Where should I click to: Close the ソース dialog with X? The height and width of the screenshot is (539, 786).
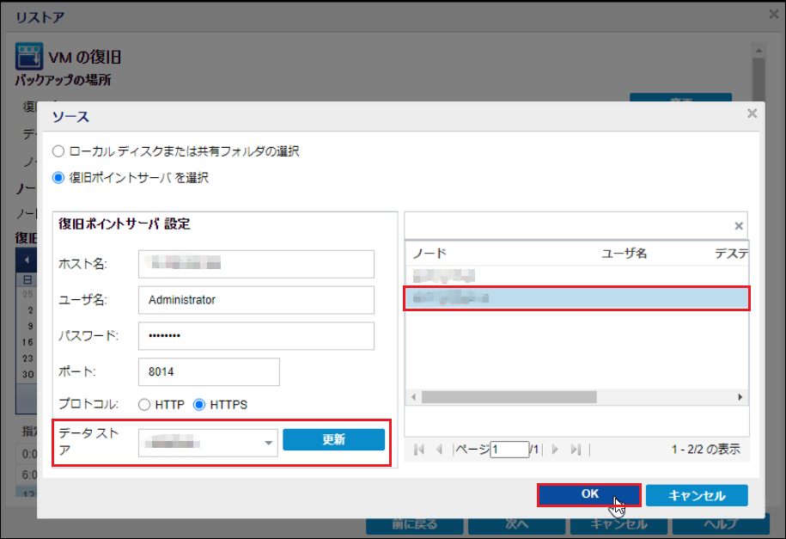(x=752, y=113)
